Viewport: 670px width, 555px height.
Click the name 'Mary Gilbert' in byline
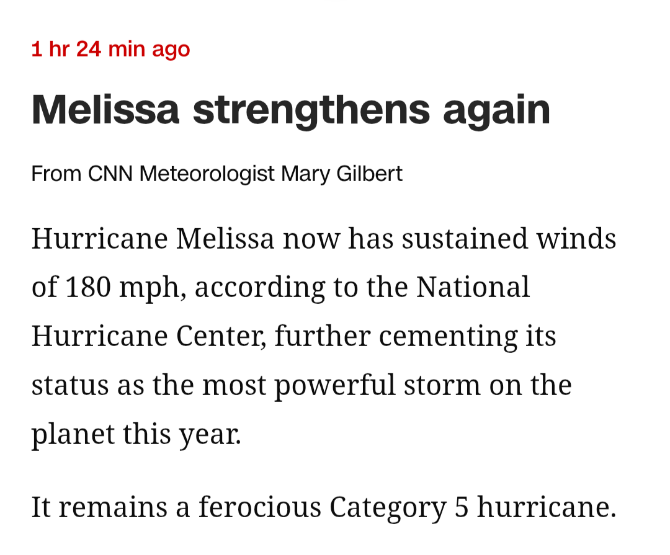(342, 174)
